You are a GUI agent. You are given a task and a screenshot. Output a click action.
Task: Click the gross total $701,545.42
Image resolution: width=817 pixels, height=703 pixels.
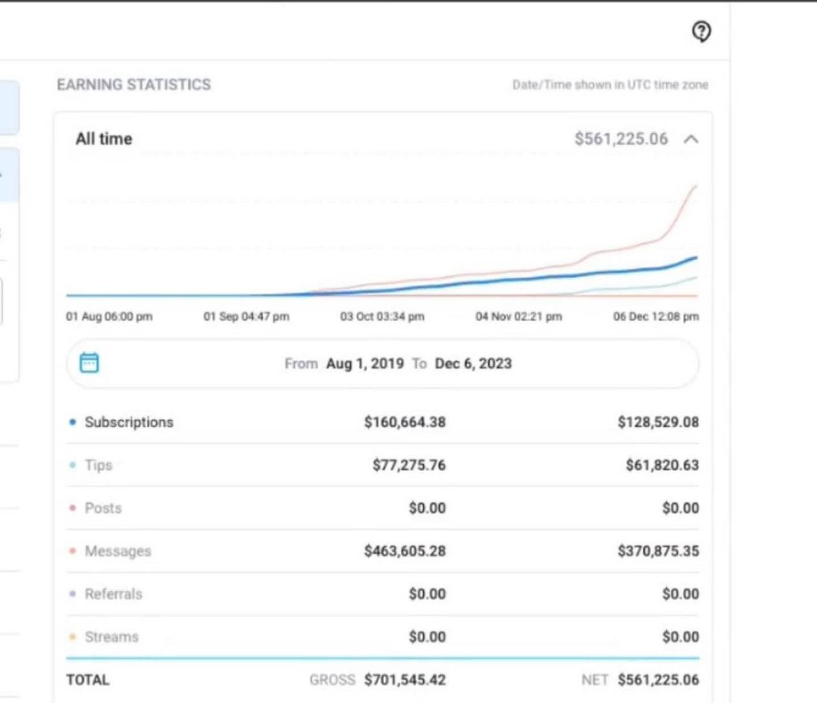(405, 679)
